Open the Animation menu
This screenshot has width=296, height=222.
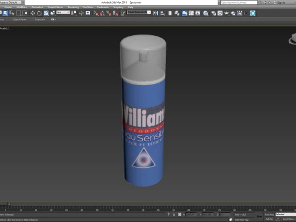pyautogui.click(x=37, y=7)
